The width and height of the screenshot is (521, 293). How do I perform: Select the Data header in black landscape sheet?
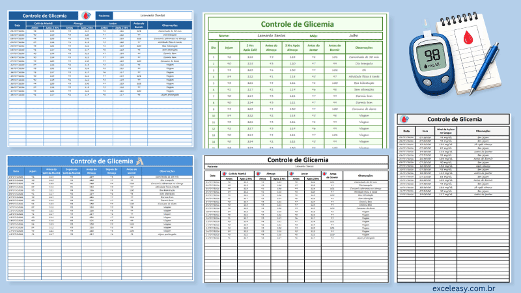212,176
